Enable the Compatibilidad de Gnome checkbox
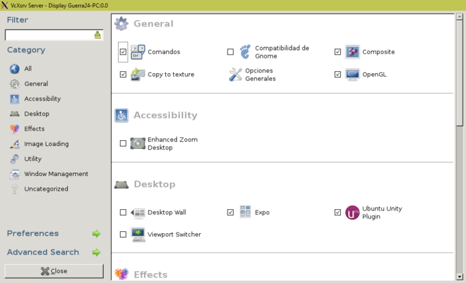Screen dimensions: 466x283 [x=230, y=52]
